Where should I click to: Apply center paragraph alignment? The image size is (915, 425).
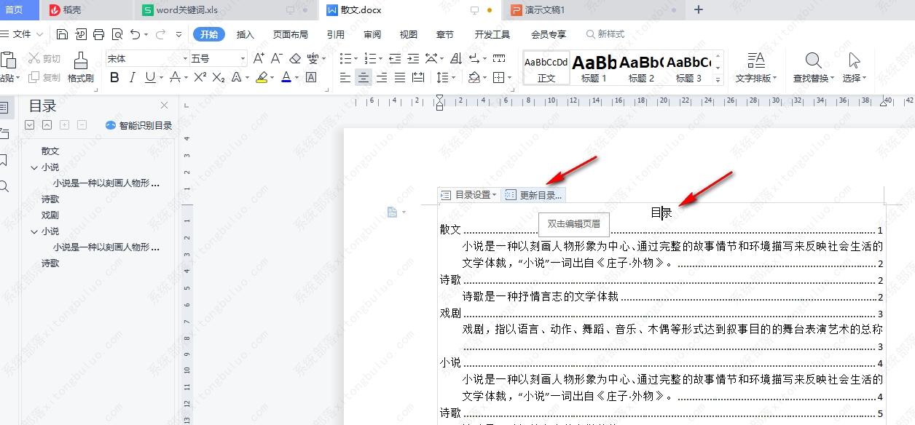coord(364,78)
